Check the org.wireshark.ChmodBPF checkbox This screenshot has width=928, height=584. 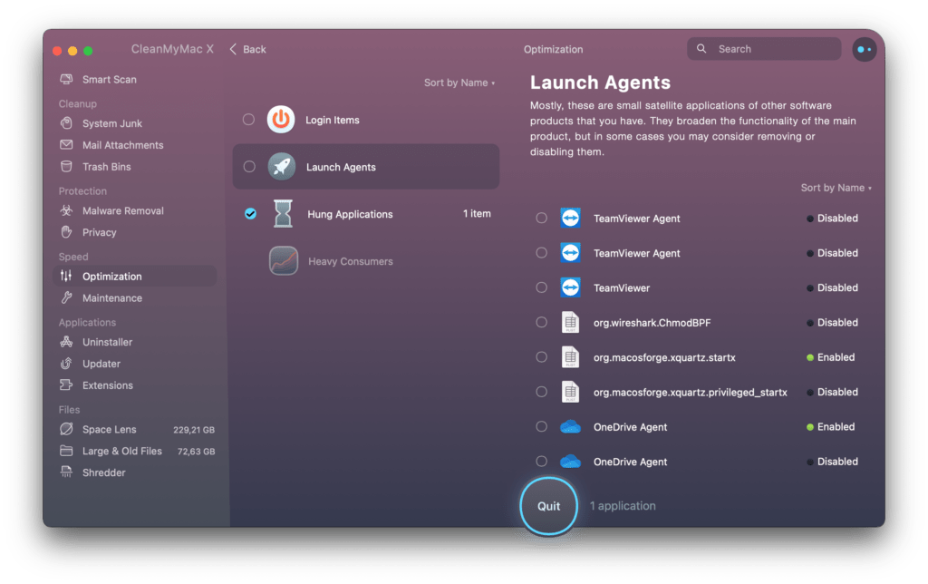[541, 322]
